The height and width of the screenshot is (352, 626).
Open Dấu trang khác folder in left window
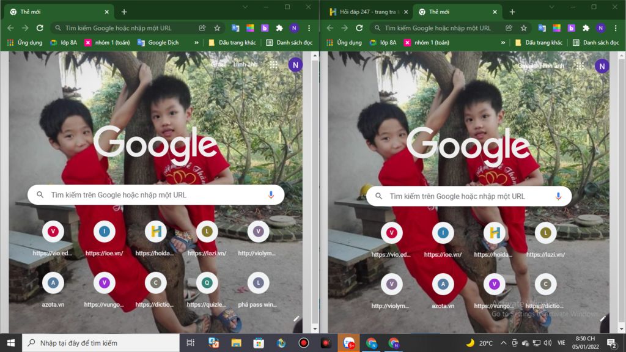(x=232, y=42)
